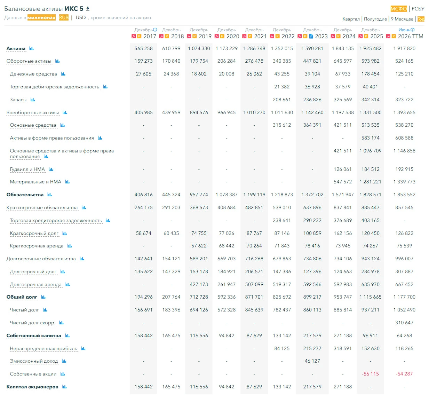The width and height of the screenshot is (429, 395).
Task: Select МСФО reporting standard
Action: (399, 9)
